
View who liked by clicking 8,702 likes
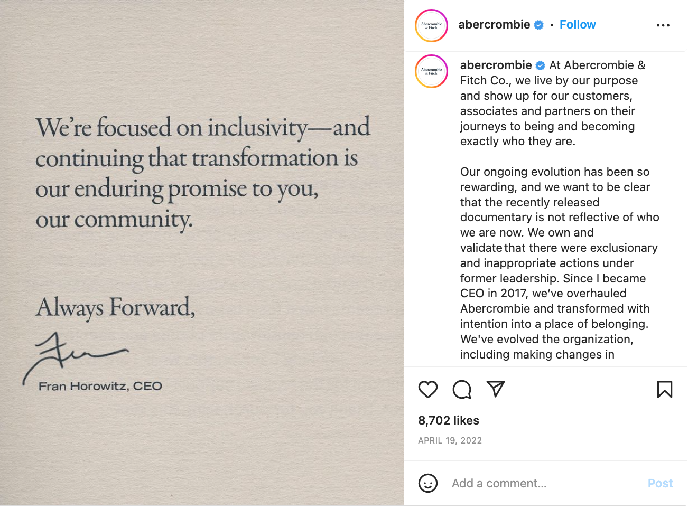click(x=448, y=420)
